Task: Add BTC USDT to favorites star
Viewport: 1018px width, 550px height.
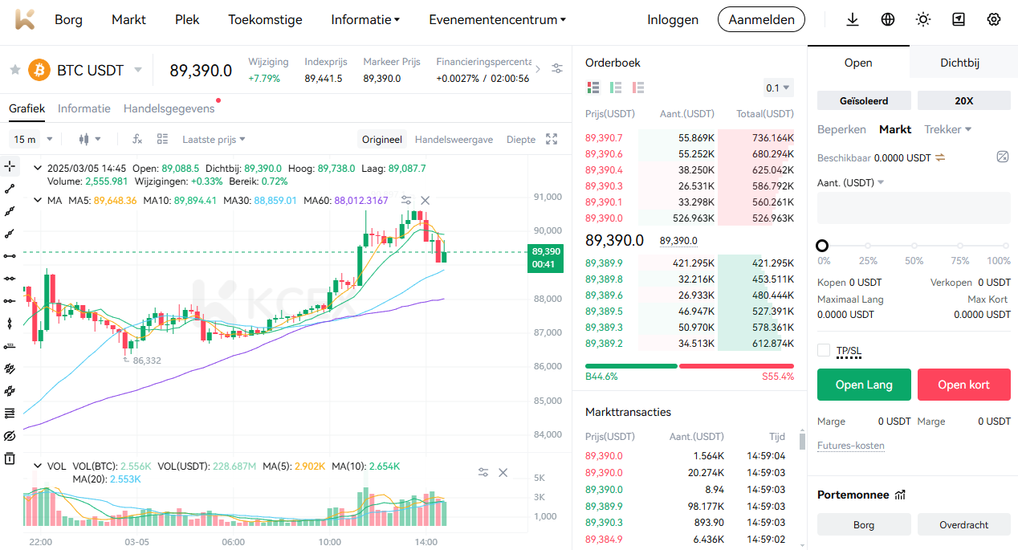Action: 14,70
